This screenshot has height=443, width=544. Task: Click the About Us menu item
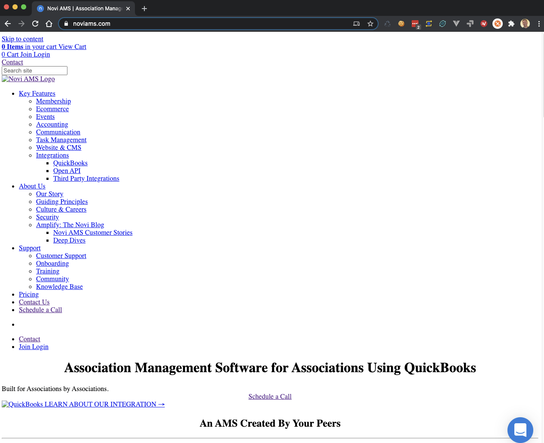(32, 186)
